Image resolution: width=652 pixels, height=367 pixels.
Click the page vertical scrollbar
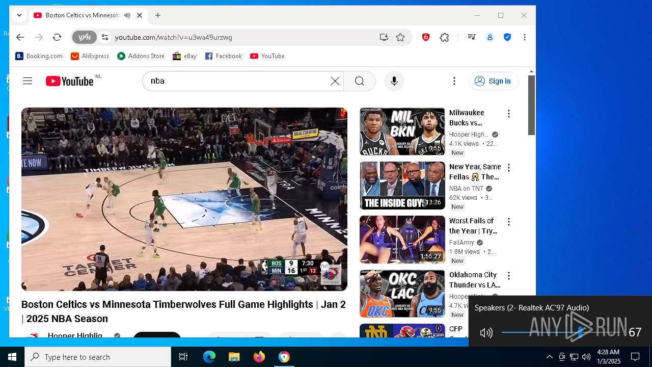click(531, 105)
